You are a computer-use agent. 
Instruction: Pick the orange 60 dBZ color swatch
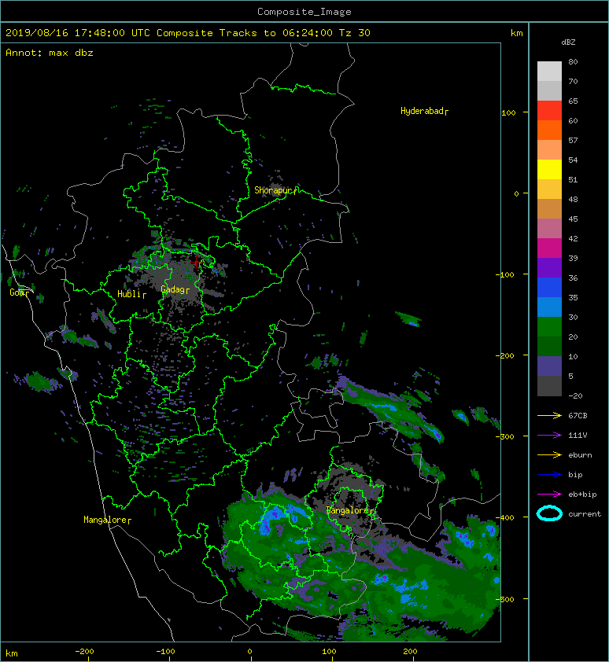pos(549,130)
